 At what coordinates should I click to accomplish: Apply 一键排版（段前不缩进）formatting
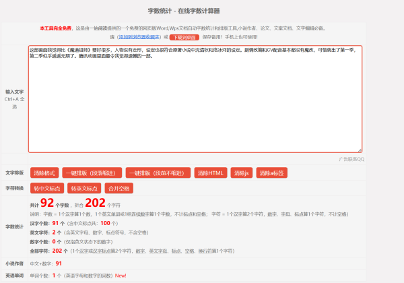coord(158,172)
